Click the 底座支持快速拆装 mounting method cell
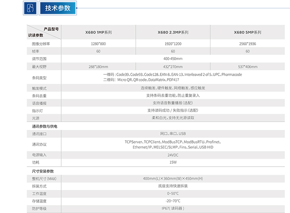 pos(173,186)
